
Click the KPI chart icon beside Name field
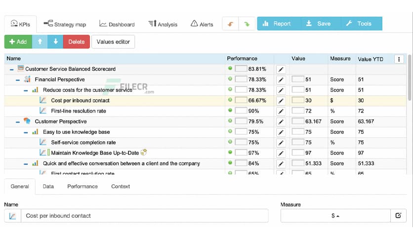(x=12, y=216)
